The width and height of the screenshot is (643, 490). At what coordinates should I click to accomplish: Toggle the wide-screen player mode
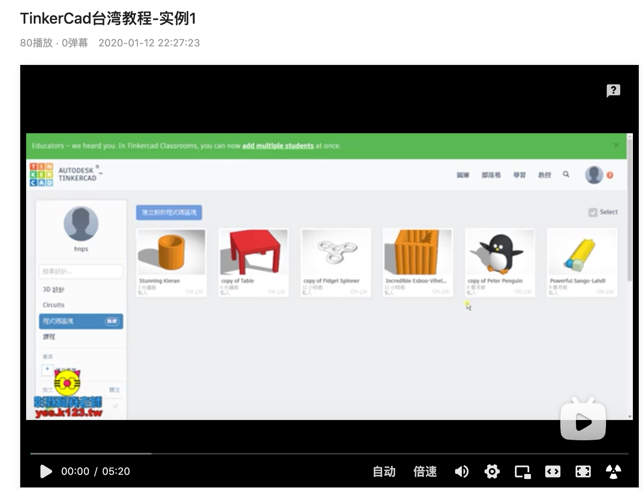553,471
